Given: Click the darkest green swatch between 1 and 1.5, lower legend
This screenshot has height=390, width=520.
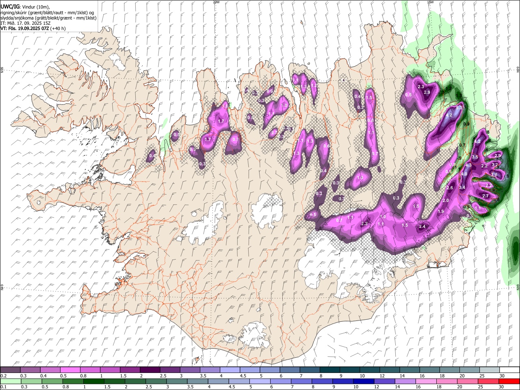Looking at the screenshot, I should (93, 381).
